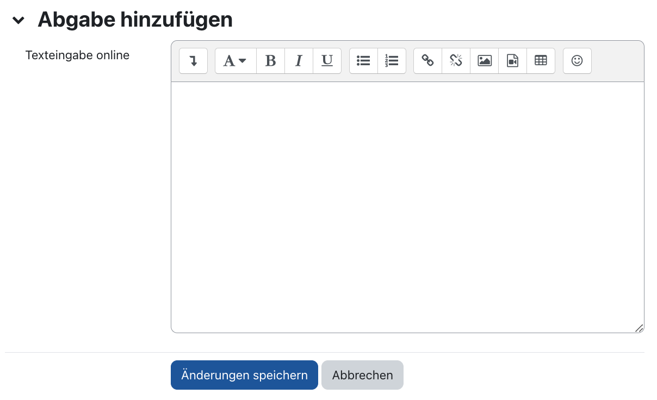Insert a table
The height and width of the screenshot is (400, 657).
point(541,61)
